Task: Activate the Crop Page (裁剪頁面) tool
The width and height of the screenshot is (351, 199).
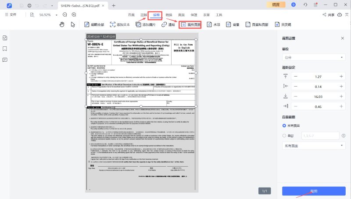Action: [190, 24]
